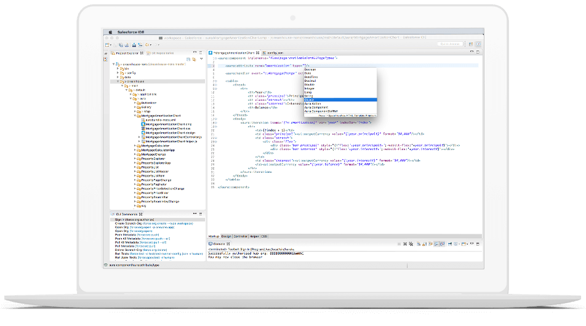586x326 pixels.
Task: Open the Design tab below the editor
Action: pyautogui.click(x=226, y=236)
